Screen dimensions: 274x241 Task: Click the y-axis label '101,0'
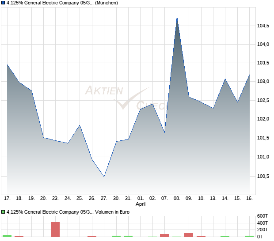[263, 157]
